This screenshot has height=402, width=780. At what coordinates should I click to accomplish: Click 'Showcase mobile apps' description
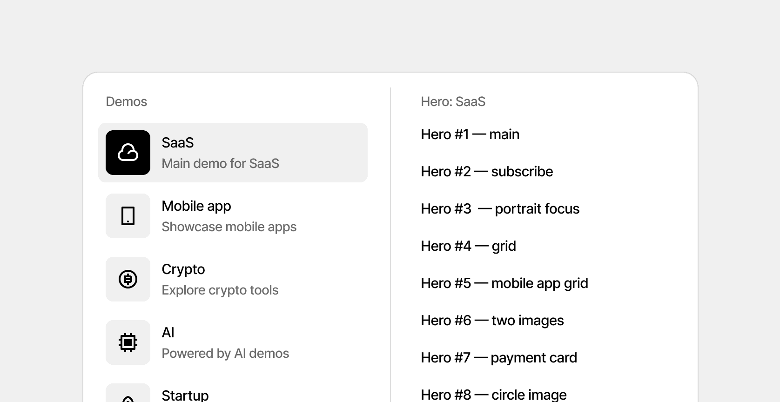pyautogui.click(x=229, y=227)
